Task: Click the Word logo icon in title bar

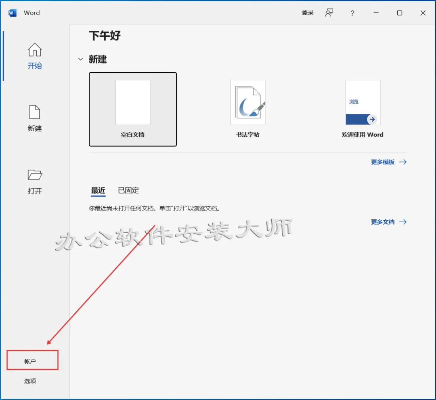Action: tap(13, 13)
